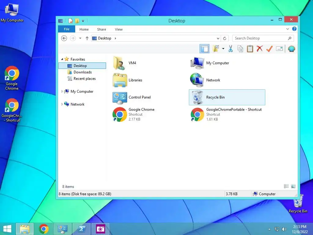Expand Network in navigation pane
The height and width of the screenshot is (235, 313).
pos(62,104)
